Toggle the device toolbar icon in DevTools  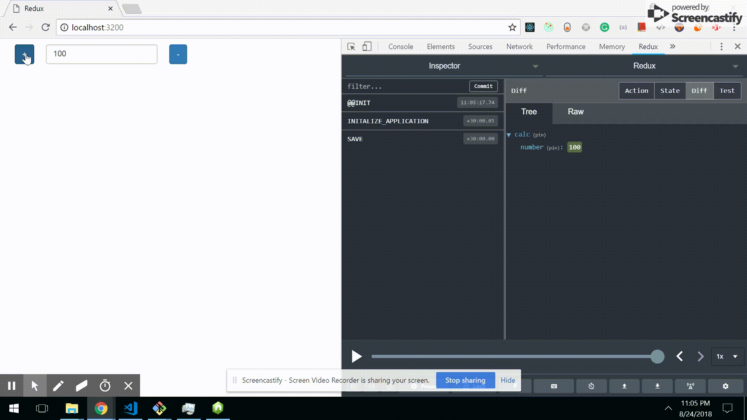tap(366, 47)
